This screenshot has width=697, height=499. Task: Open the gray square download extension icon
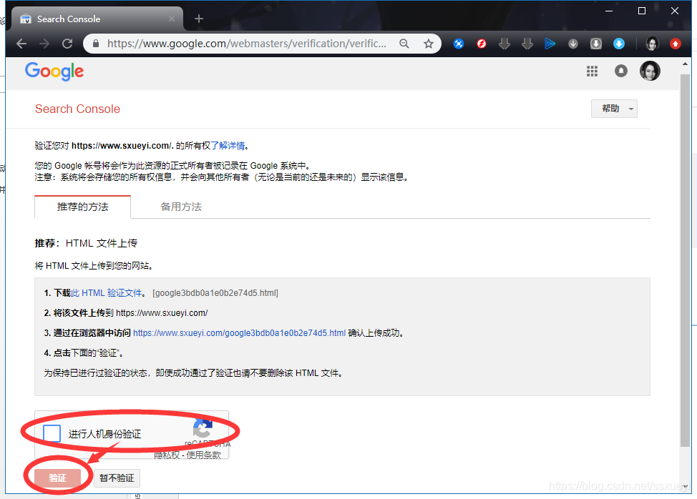coord(596,44)
